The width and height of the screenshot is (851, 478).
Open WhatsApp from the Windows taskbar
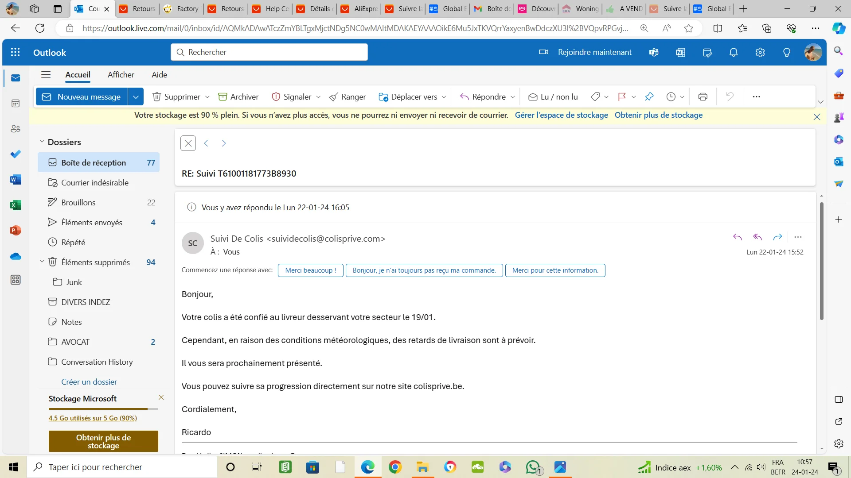click(x=533, y=467)
